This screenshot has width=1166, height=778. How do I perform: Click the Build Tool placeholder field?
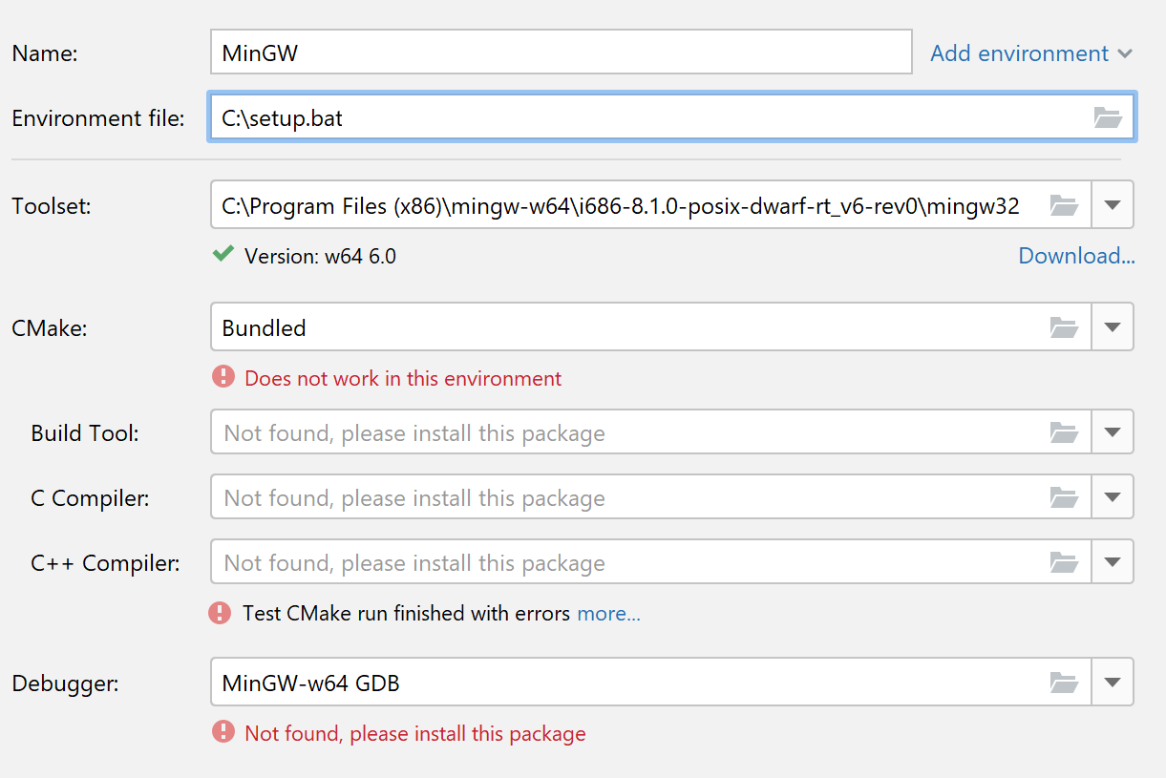click(x=573, y=431)
